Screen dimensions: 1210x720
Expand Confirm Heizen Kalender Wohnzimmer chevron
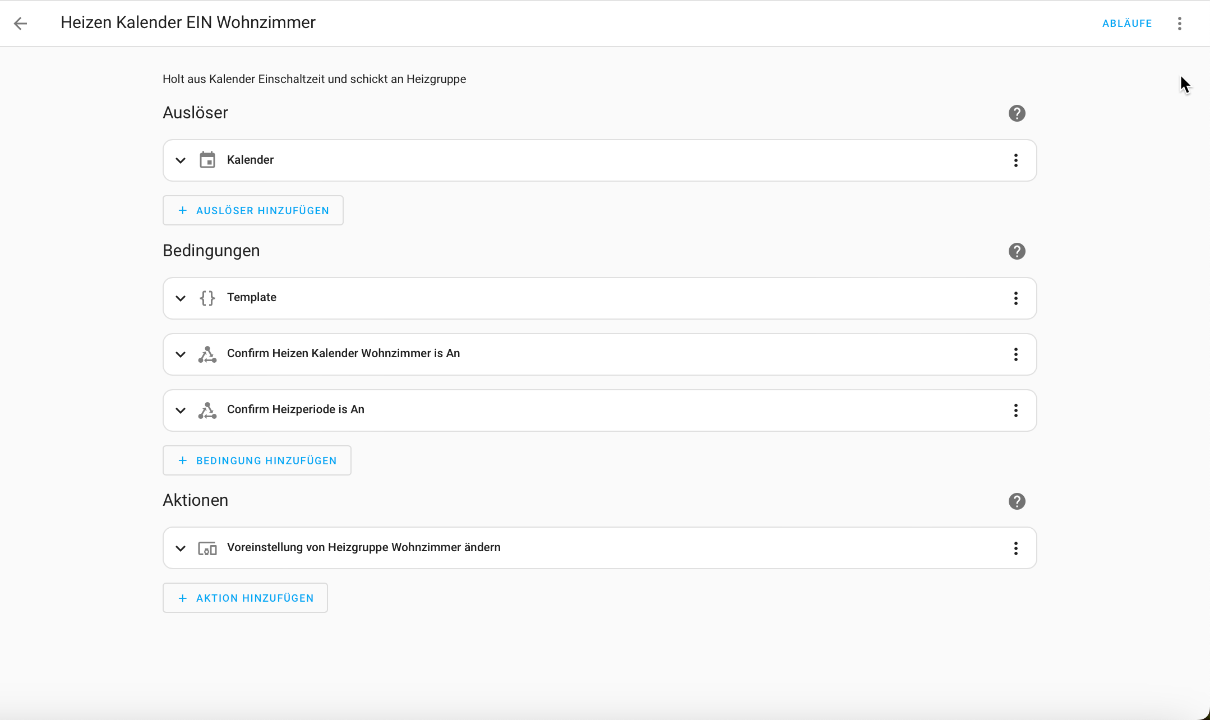181,354
